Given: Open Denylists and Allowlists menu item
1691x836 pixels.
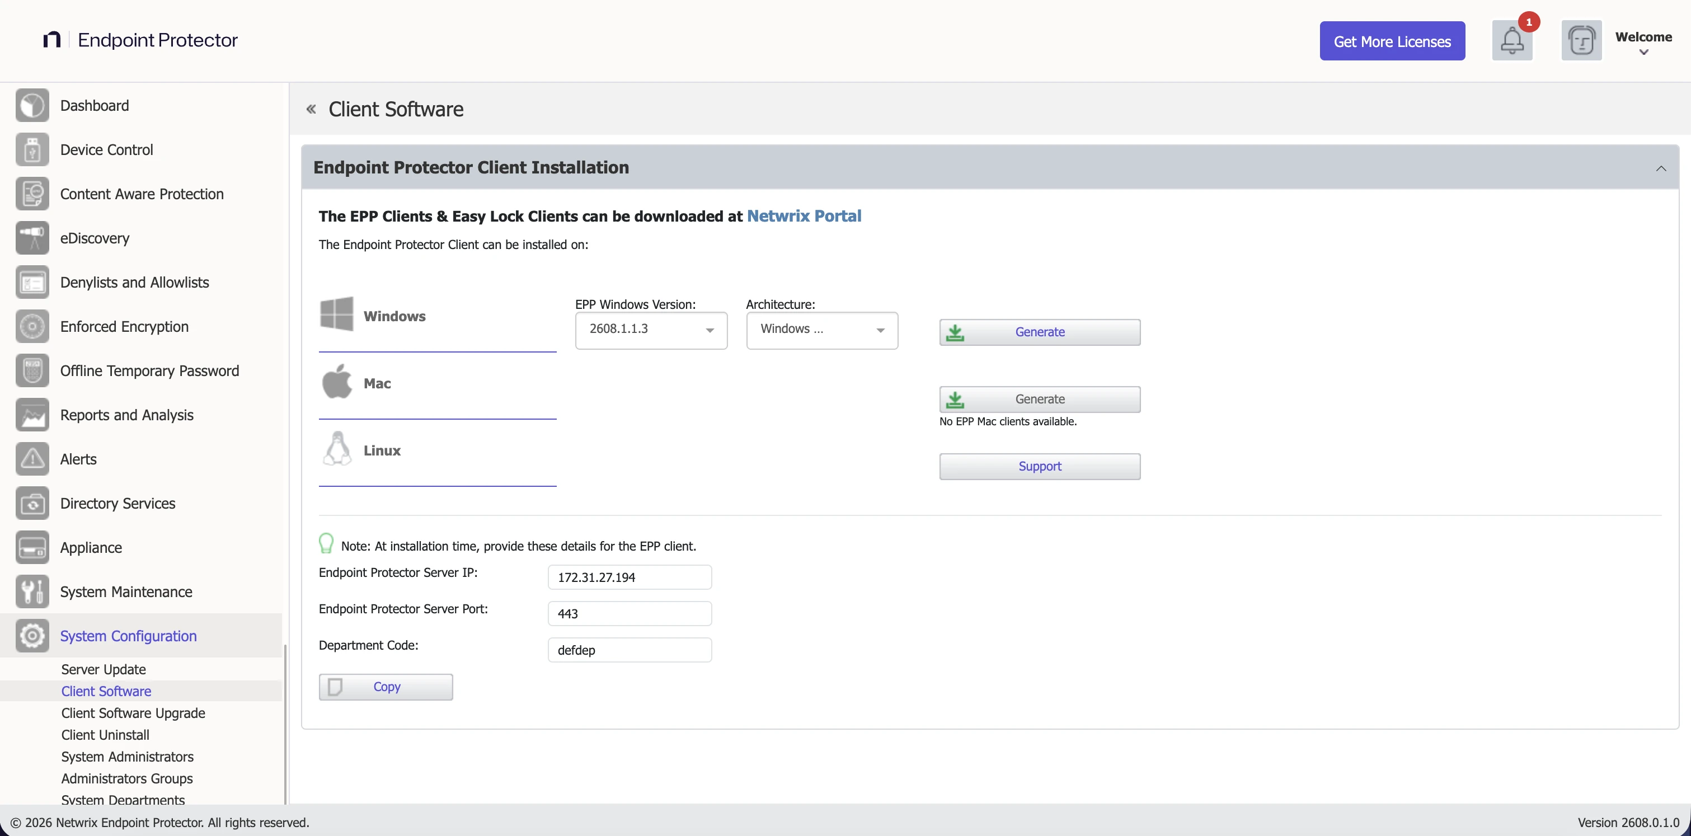Looking at the screenshot, I should (x=134, y=282).
